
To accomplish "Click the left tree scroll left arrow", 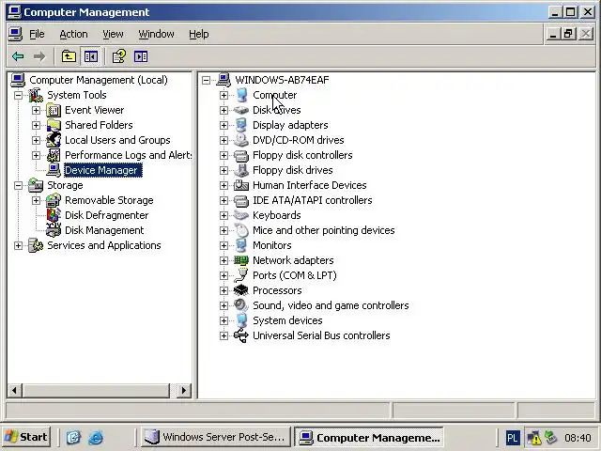I will point(15,391).
